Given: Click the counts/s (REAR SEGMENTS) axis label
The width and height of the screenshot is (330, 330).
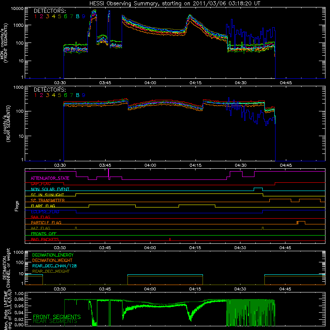Looking at the screenshot, I should (7, 124).
